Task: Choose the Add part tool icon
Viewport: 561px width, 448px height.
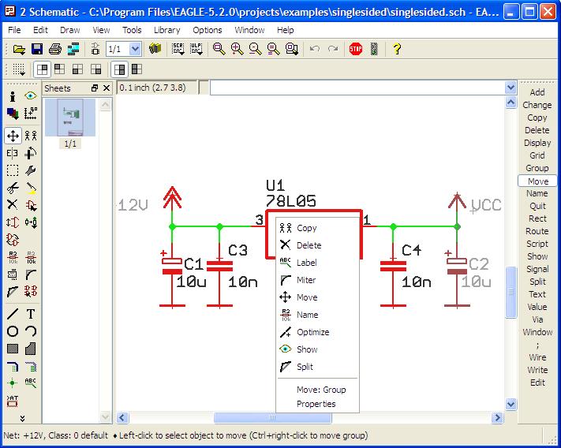Action: [31, 205]
